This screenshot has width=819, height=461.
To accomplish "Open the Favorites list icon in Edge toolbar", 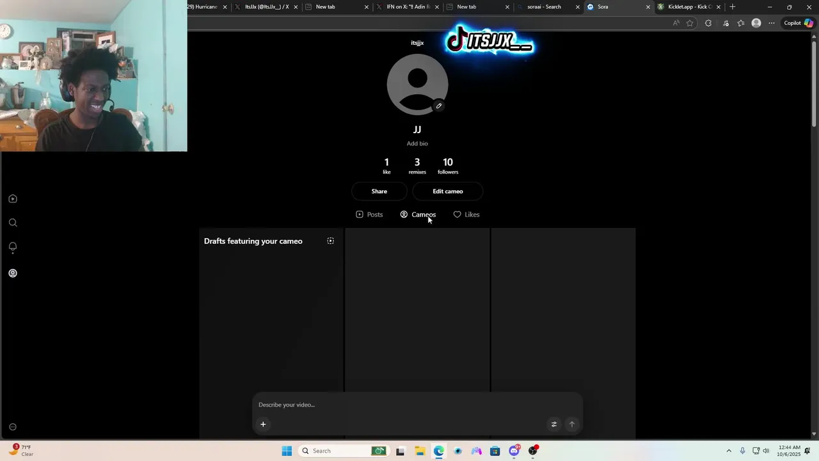I will 741,23.
